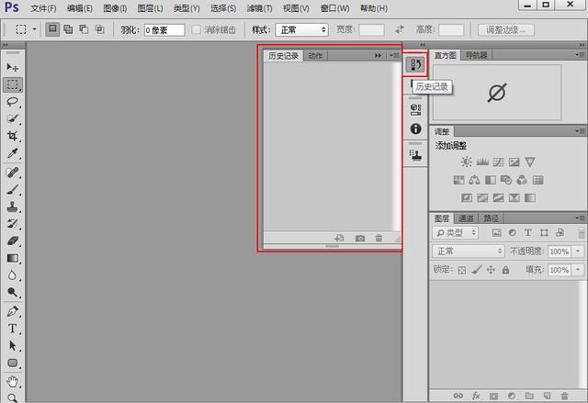Choose Add to selection mode
This screenshot has height=403, width=588.
point(68,29)
